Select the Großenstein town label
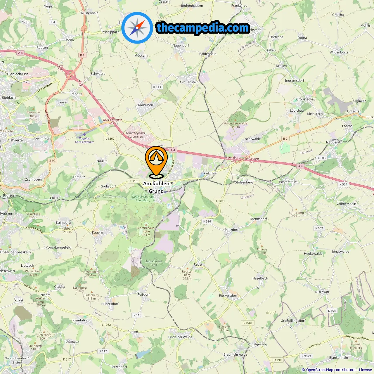Viewport: 374px width, 374px height. pos(189,82)
